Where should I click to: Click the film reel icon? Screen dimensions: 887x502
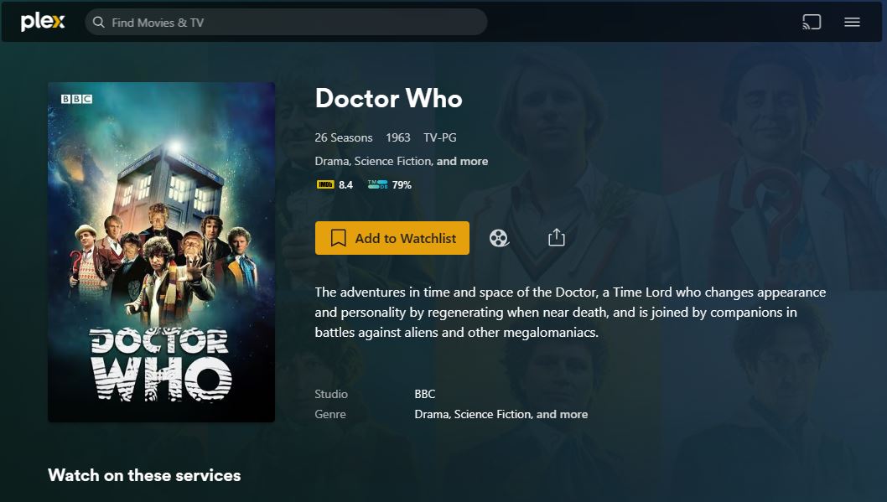(498, 238)
